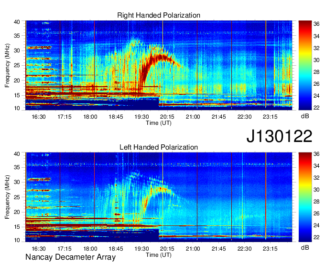Click the '30' tick on top frequency axis
The height and width of the screenshot is (263, 325).
[x=17, y=51]
